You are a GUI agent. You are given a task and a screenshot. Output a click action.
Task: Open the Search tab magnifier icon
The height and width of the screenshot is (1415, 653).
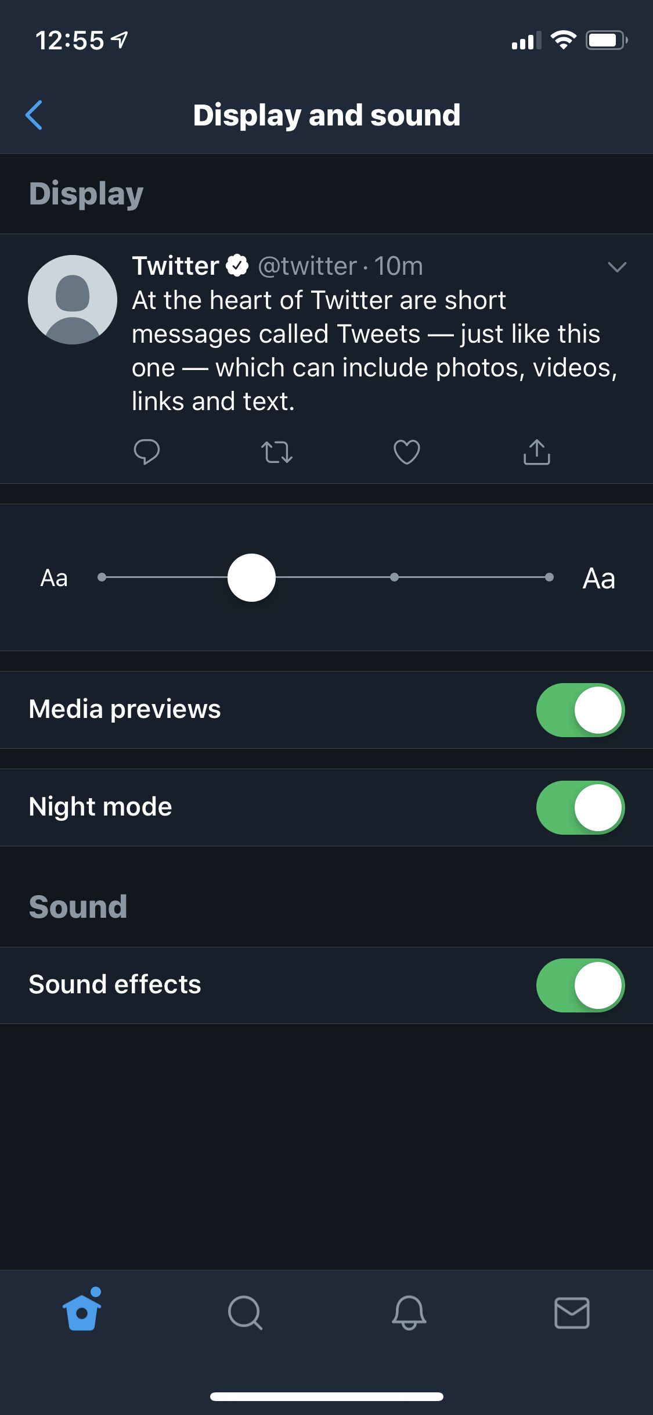click(245, 1313)
